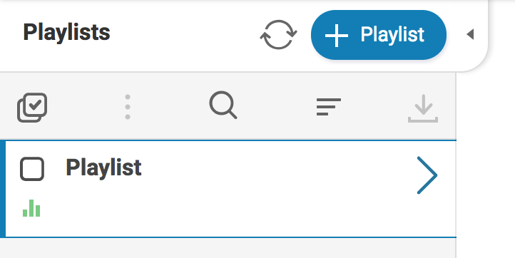
Task: Click the Playlists panel heading
Action: tap(66, 32)
